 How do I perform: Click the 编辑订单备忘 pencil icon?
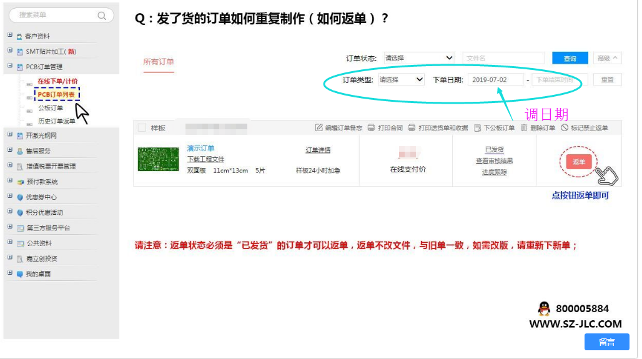(319, 128)
